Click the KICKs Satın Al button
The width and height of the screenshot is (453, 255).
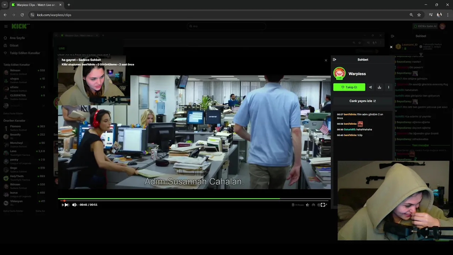[x=425, y=26]
